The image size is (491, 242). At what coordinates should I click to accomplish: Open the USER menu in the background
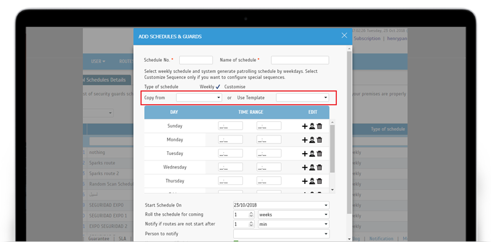point(98,61)
